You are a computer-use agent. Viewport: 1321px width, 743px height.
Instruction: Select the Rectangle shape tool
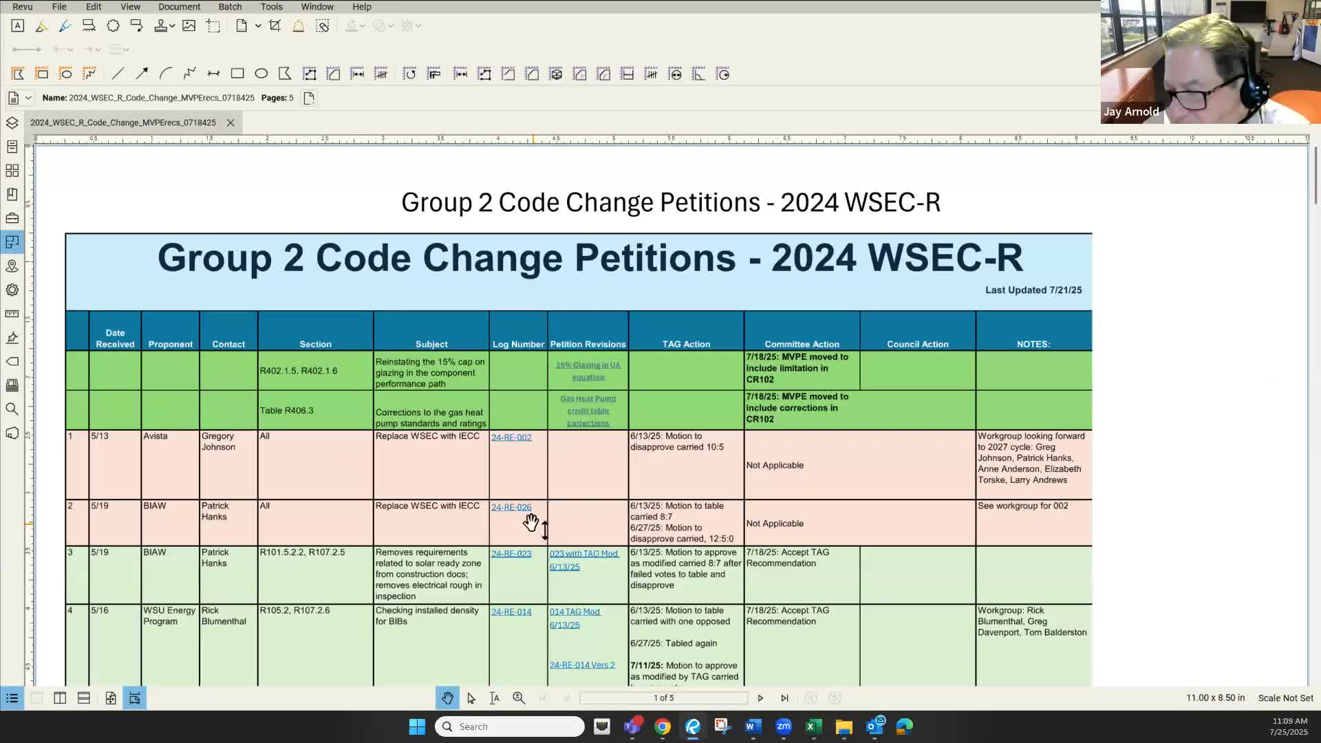click(x=237, y=74)
